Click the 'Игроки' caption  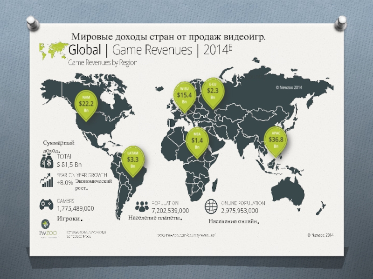[69, 219]
